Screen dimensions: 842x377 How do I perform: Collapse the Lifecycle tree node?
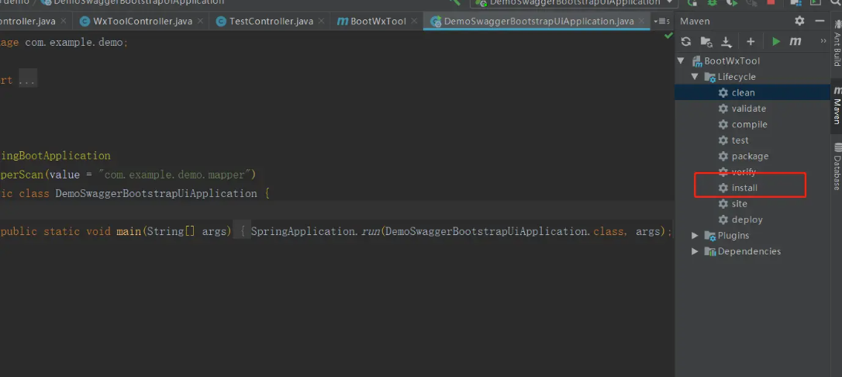tap(695, 77)
